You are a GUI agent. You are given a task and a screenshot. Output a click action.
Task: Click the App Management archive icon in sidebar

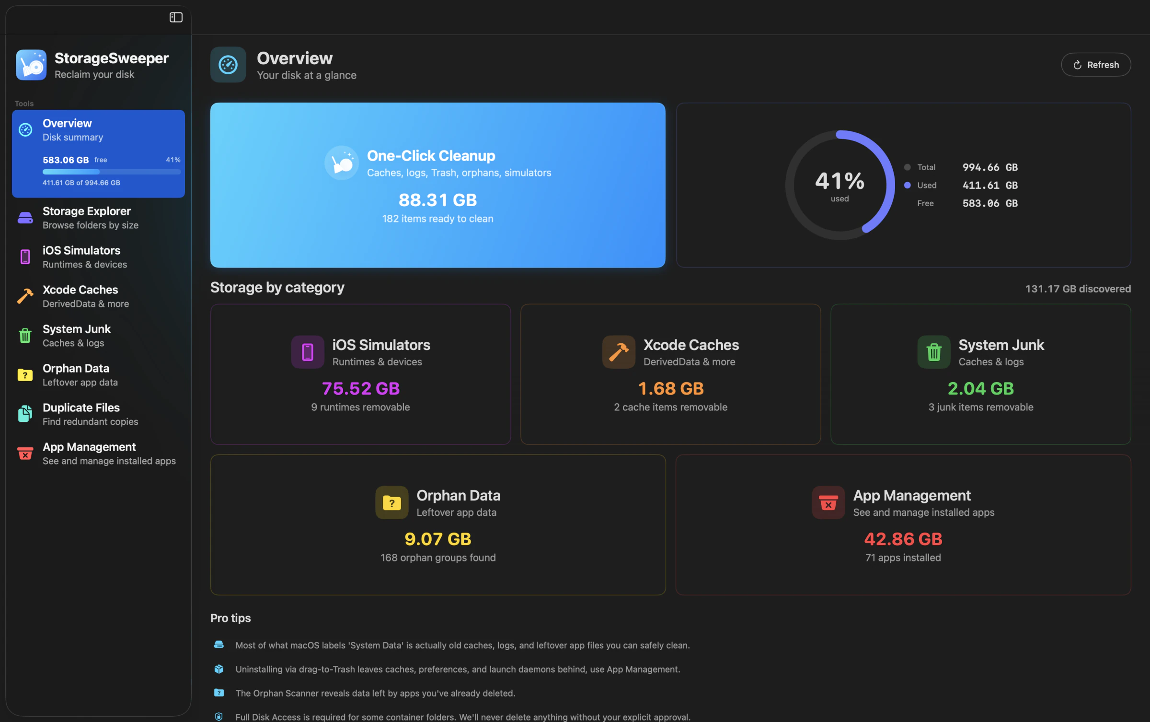[25, 454]
